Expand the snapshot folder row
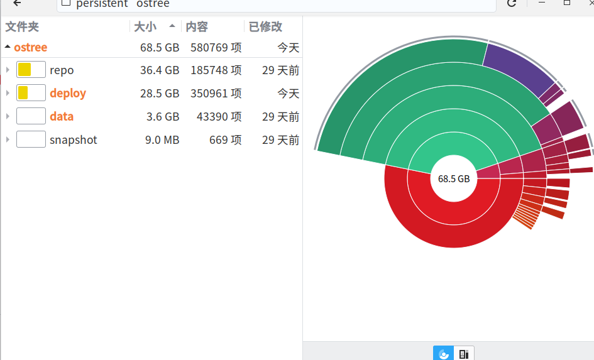Viewport: 594px width, 360px height. pyautogui.click(x=8, y=139)
